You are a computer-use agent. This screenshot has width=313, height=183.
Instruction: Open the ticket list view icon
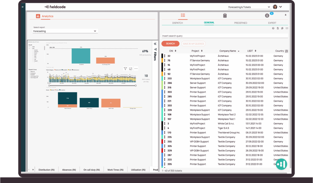pos(183,15)
